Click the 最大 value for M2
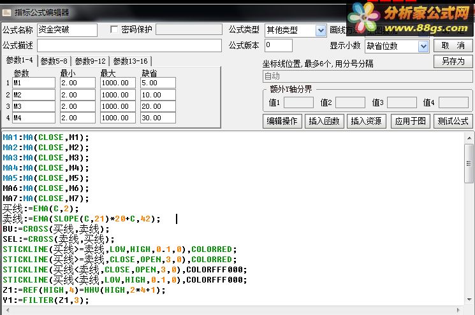 (118, 95)
